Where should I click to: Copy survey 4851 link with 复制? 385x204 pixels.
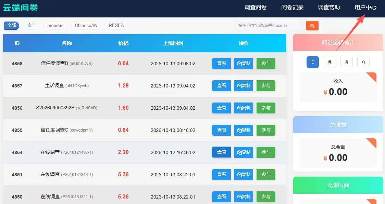pyautogui.click(x=244, y=174)
